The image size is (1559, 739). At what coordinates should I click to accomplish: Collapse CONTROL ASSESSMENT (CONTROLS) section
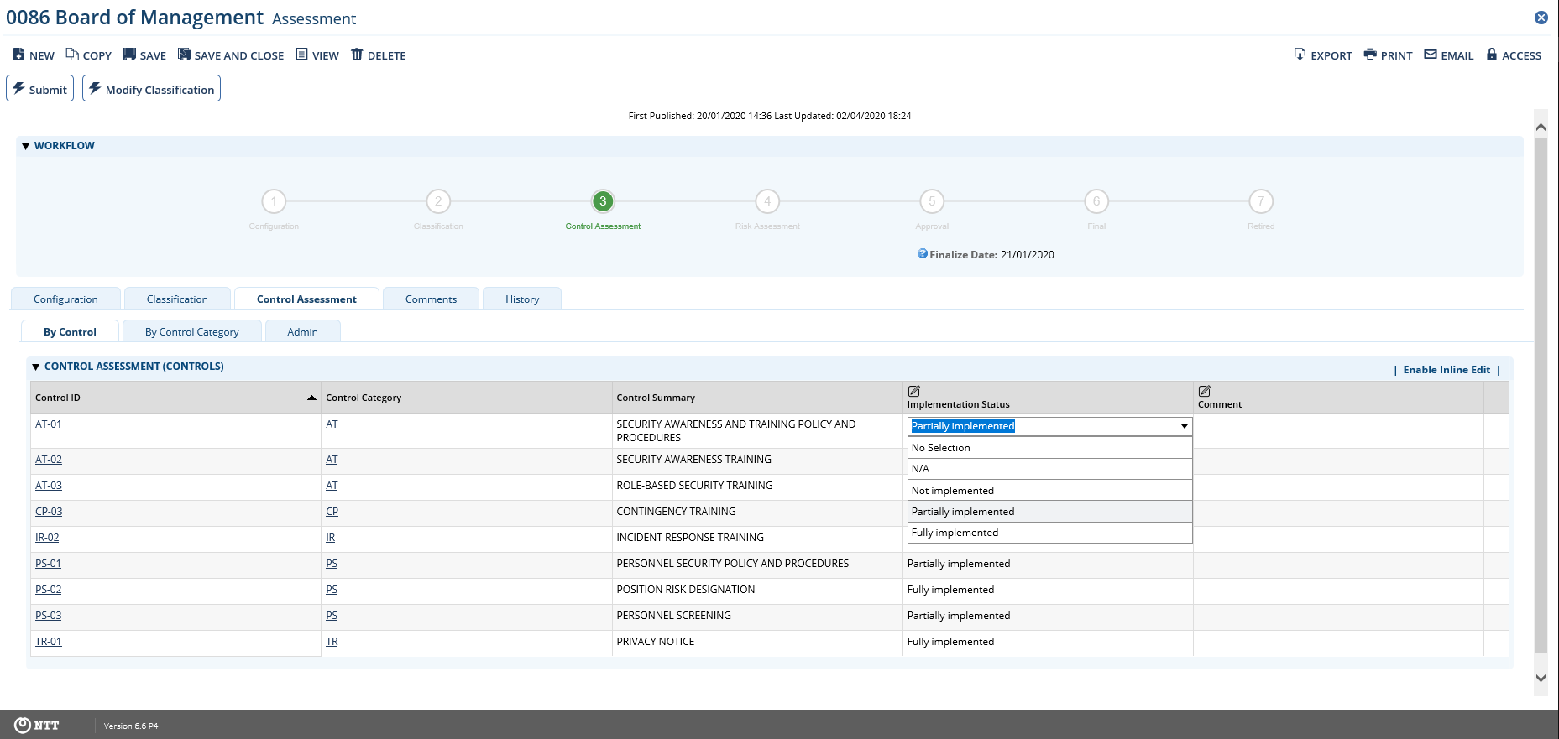tap(35, 367)
